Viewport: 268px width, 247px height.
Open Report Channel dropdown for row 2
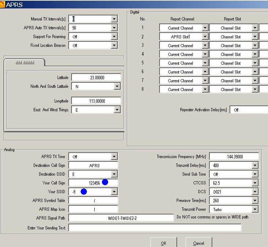pos(205,37)
